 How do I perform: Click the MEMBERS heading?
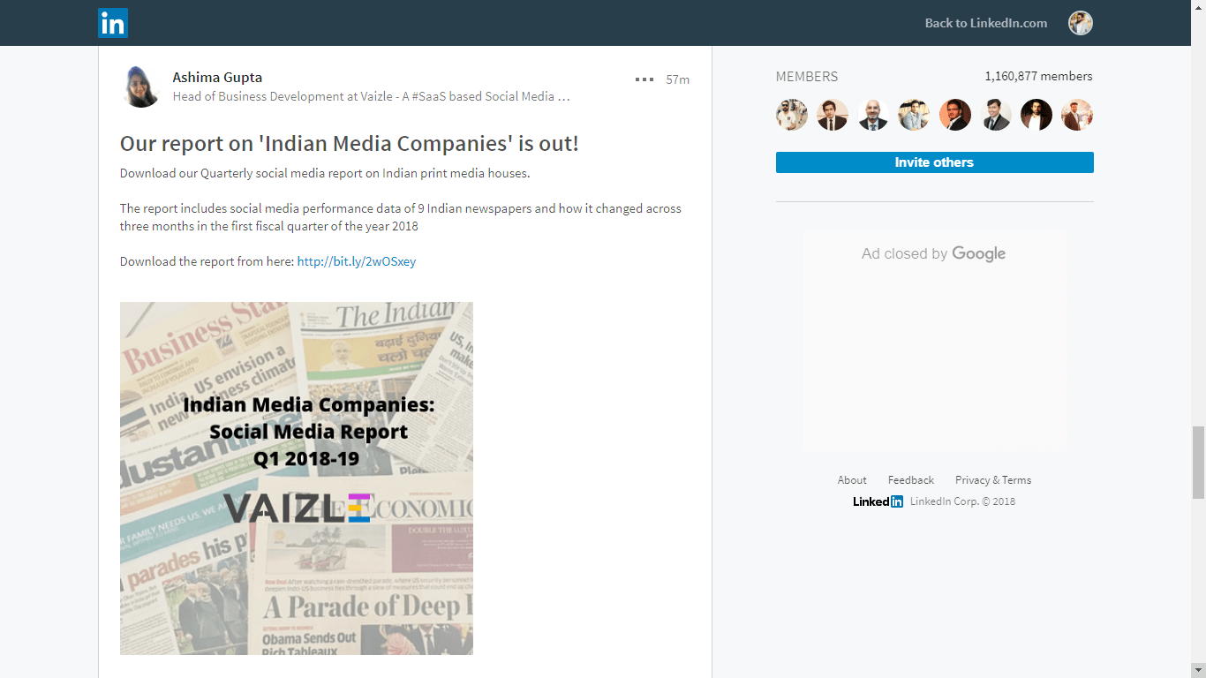(x=807, y=77)
